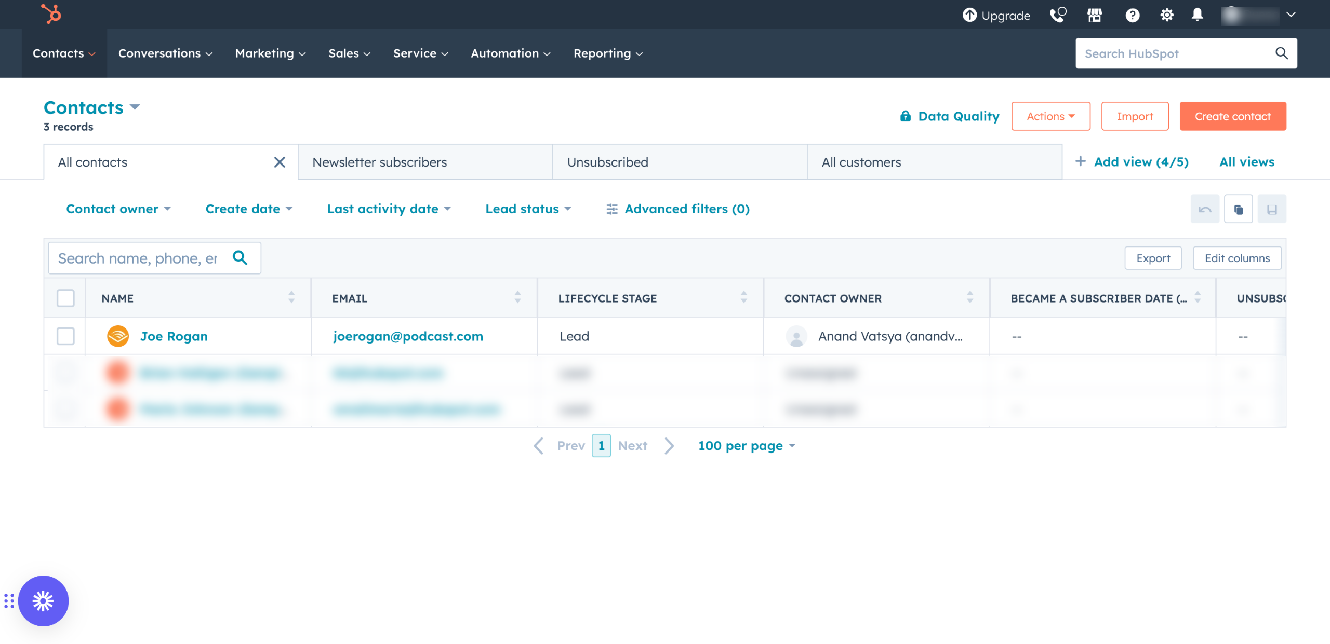Image resolution: width=1330 pixels, height=644 pixels.
Task: Open the help question mark icon
Action: [x=1133, y=15]
